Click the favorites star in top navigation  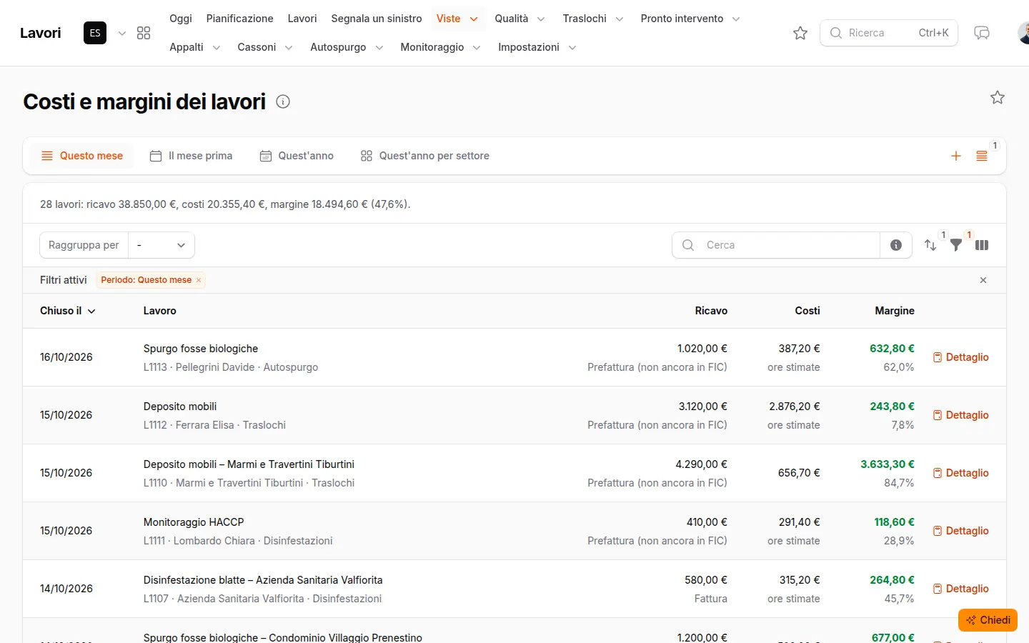click(800, 33)
